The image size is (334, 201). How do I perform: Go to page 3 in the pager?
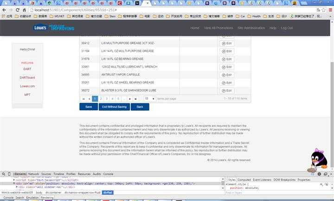pyautogui.click(x=107, y=99)
